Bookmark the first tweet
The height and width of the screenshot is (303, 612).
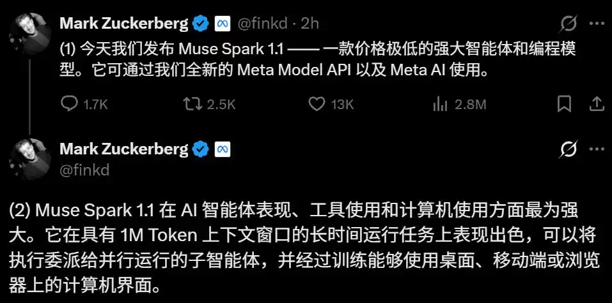click(x=565, y=104)
